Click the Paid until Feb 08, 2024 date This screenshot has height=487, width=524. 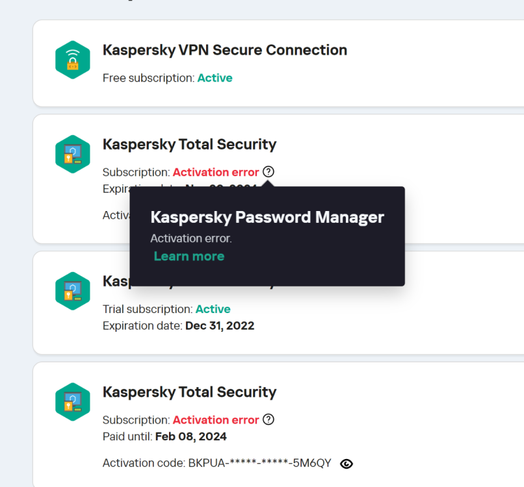pos(190,436)
